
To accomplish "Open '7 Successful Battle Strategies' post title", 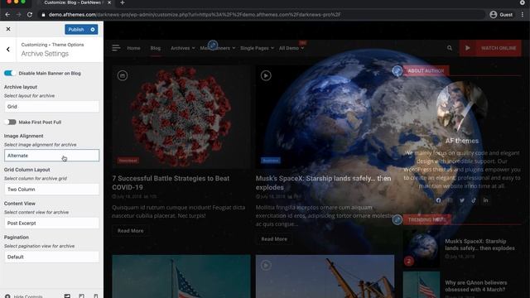I will (x=171, y=183).
